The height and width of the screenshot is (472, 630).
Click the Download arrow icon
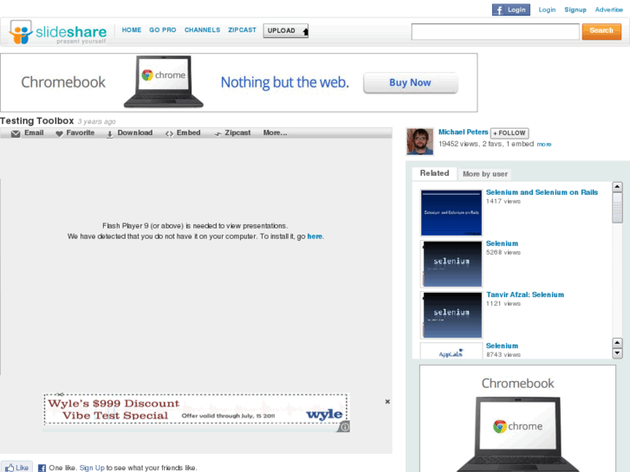(110, 134)
